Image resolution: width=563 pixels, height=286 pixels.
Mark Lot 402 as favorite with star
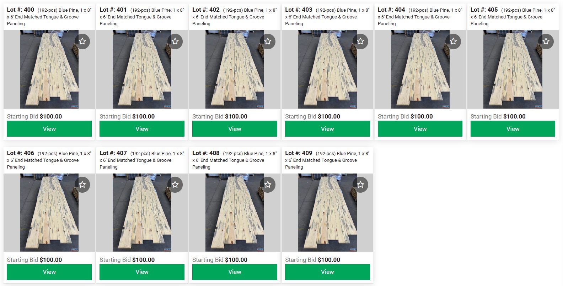(268, 42)
